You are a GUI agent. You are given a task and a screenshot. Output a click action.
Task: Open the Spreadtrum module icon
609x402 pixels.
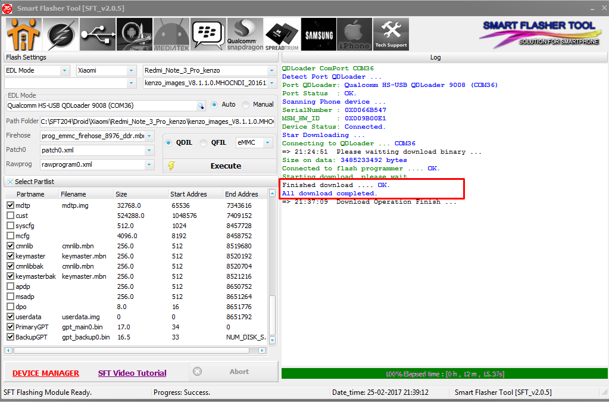pos(282,34)
